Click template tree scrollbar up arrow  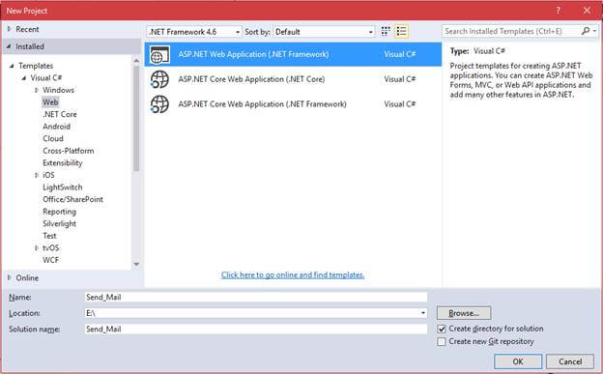[136, 60]
